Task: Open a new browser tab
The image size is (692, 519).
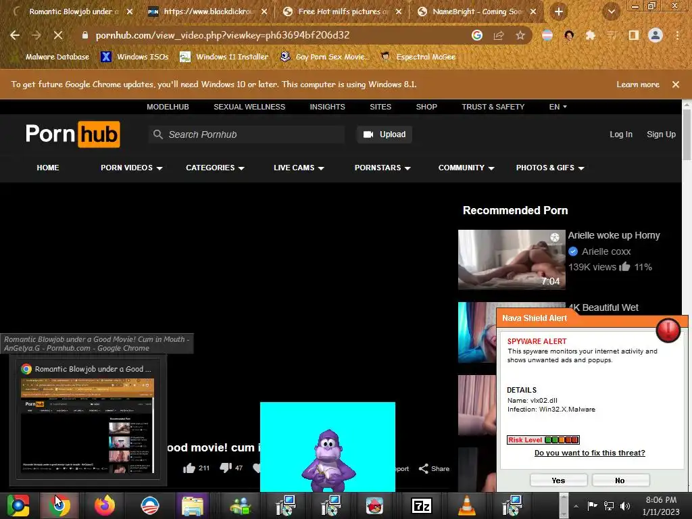Action: (x=559, y=11)
